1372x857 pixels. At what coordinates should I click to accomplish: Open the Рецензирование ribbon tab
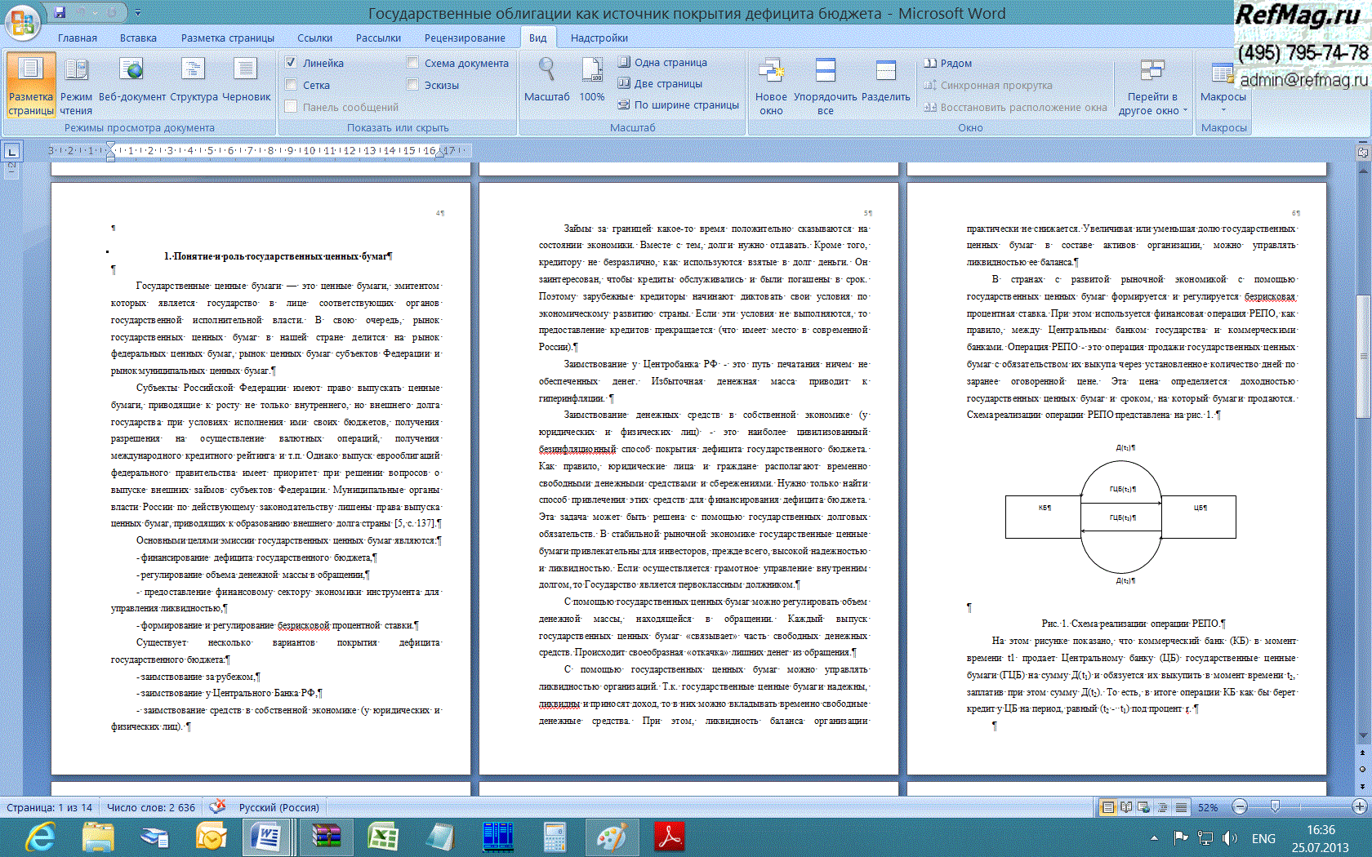pos(464,38)
